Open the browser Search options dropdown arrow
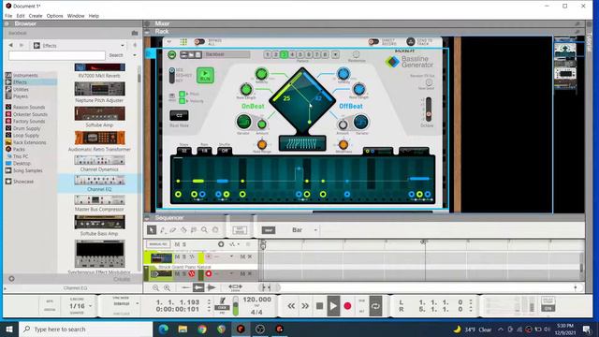The width and height of the screenshot is (599, 337). 135,55
